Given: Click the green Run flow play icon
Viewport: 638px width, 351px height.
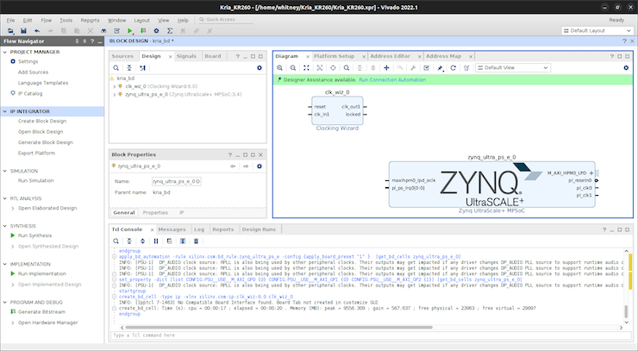Looking at the screenshot, I should pyautogui.click(x=130, y=31).
